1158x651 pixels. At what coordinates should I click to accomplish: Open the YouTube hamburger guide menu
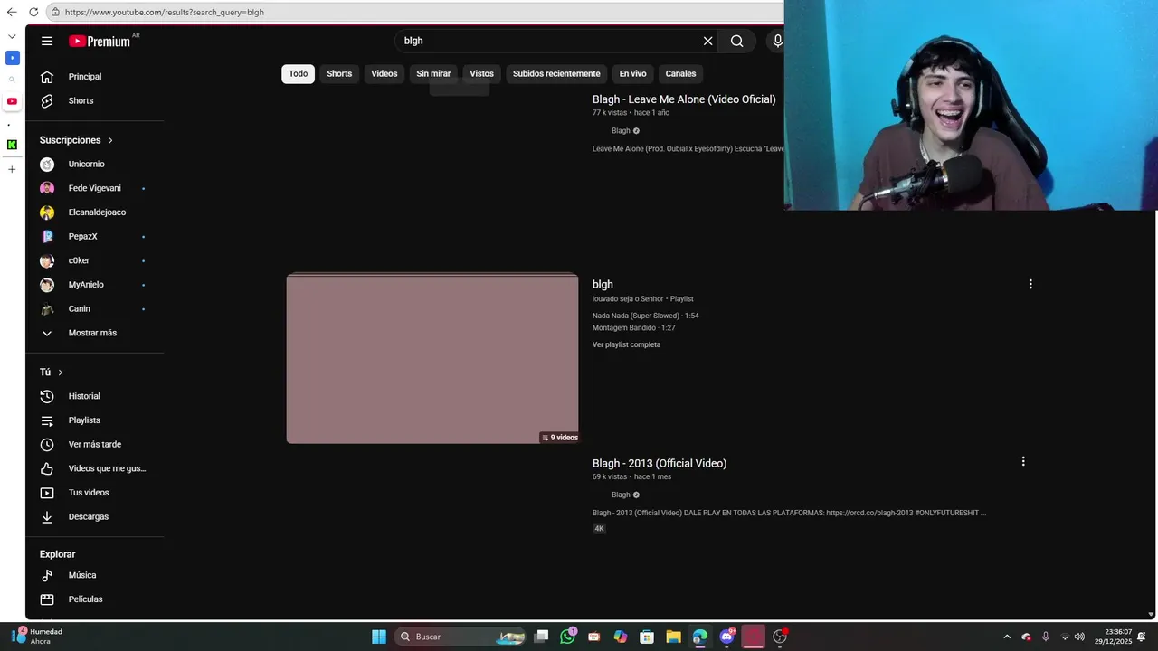[47, 41]
